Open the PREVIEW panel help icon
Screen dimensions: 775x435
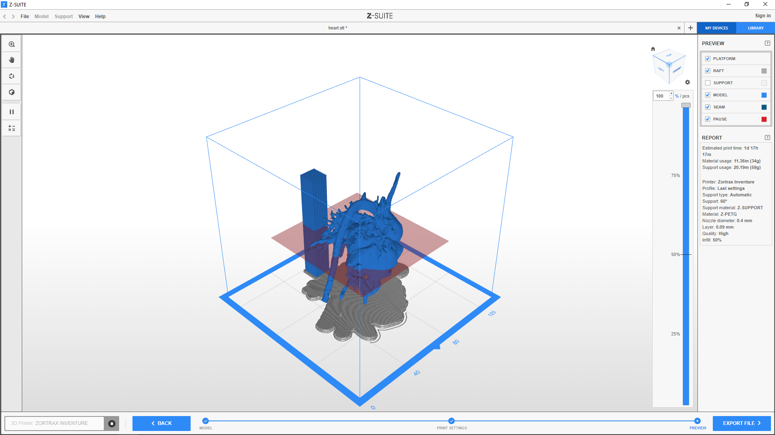767,44
